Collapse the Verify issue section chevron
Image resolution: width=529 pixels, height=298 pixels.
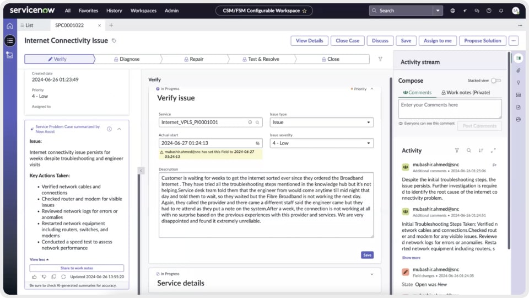[372, 89]
